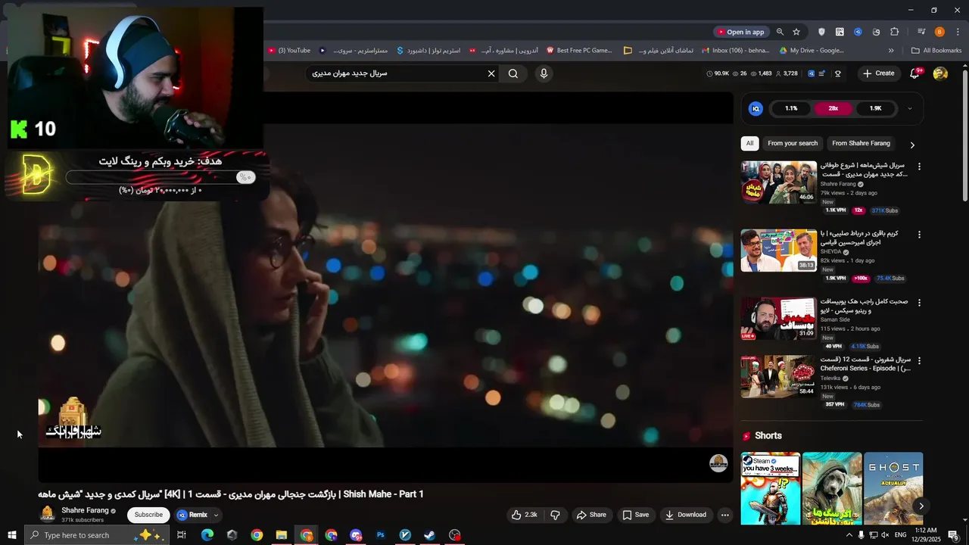The image size is (969, 545).
Task: Subscribe to Shahre Farang
Action: (148, 515)
